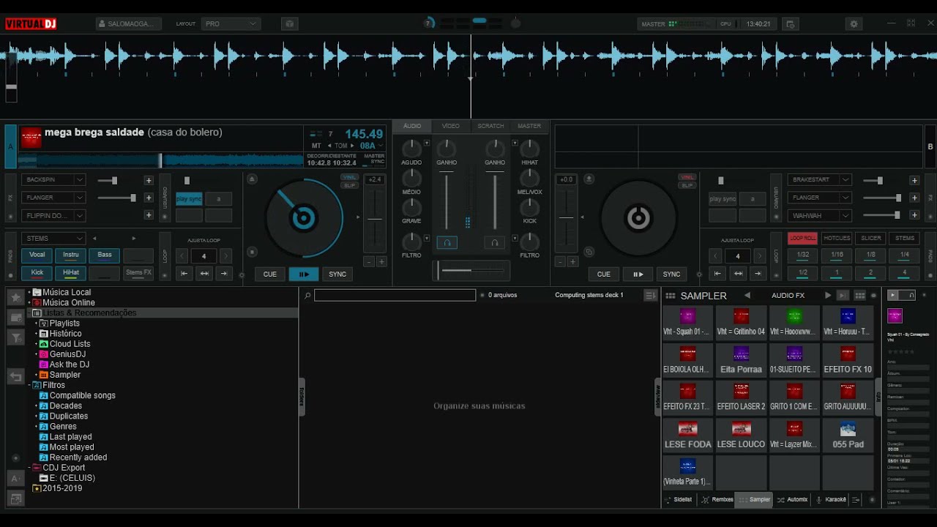The image size is (937, 527).
Task: Open Automix tab in side panel
Action: (x=793, y=499)
